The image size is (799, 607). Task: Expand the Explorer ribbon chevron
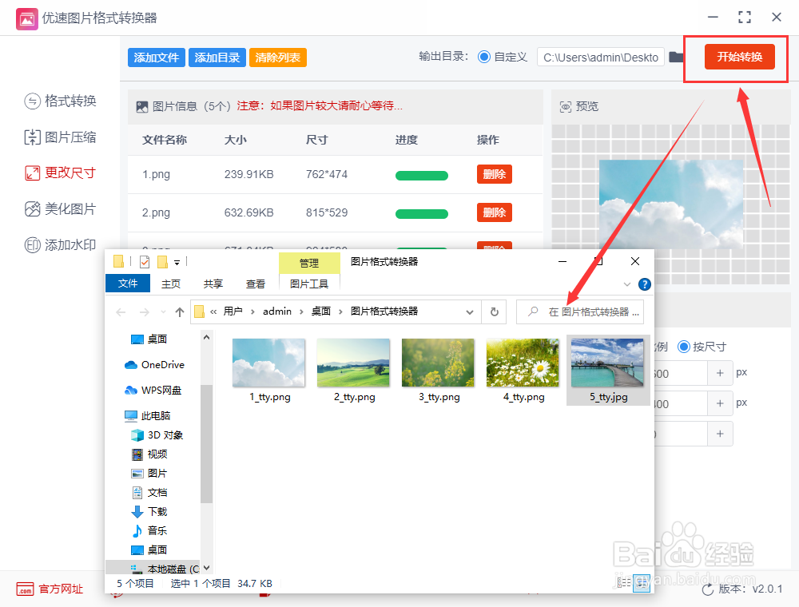pos(626,284)
